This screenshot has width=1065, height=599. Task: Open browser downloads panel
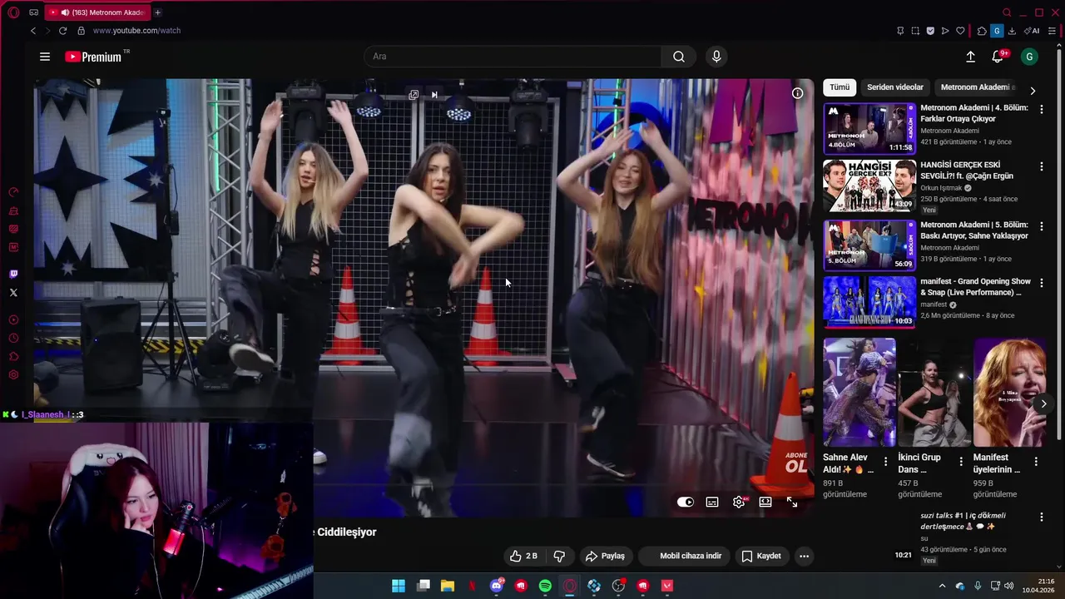tap(1012, 31)
